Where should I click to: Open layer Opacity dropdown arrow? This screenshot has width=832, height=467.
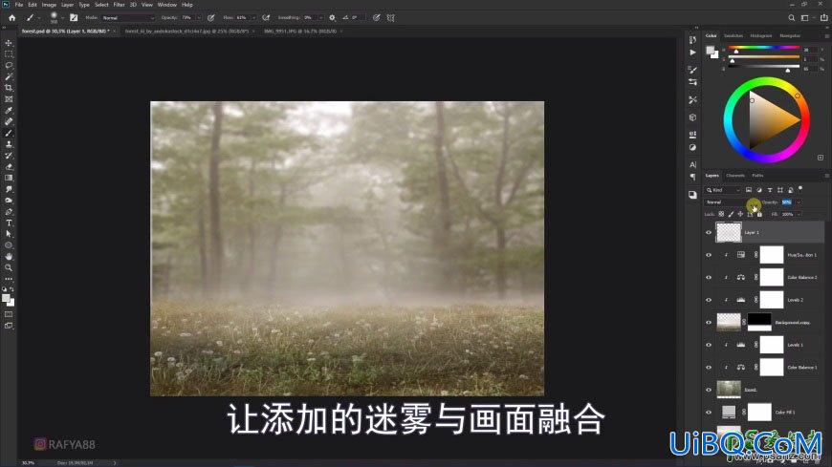[x=798, y=202]
